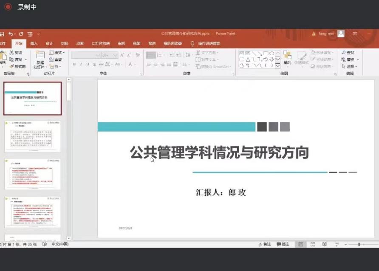Expand the Select (选择) dropdown
The width and height of the screenshot is (379, 271).
350,67
